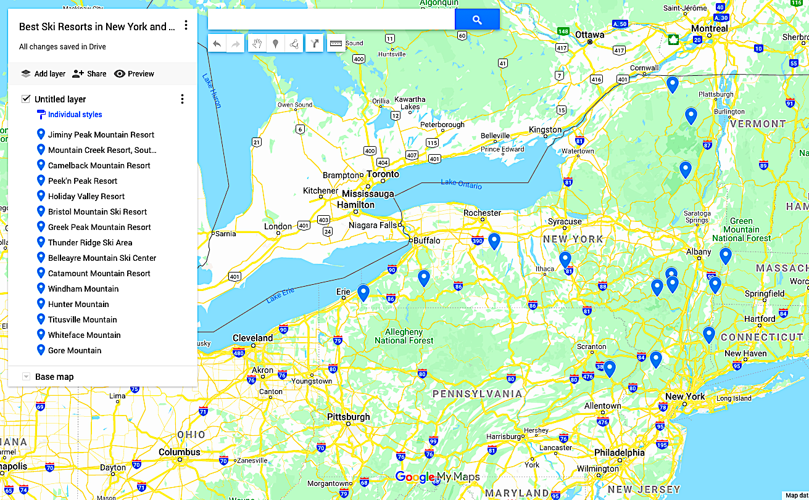Select the map marker next to Erie
The height and width of the screenshot is (500, 809).
[x=363, y=293]
